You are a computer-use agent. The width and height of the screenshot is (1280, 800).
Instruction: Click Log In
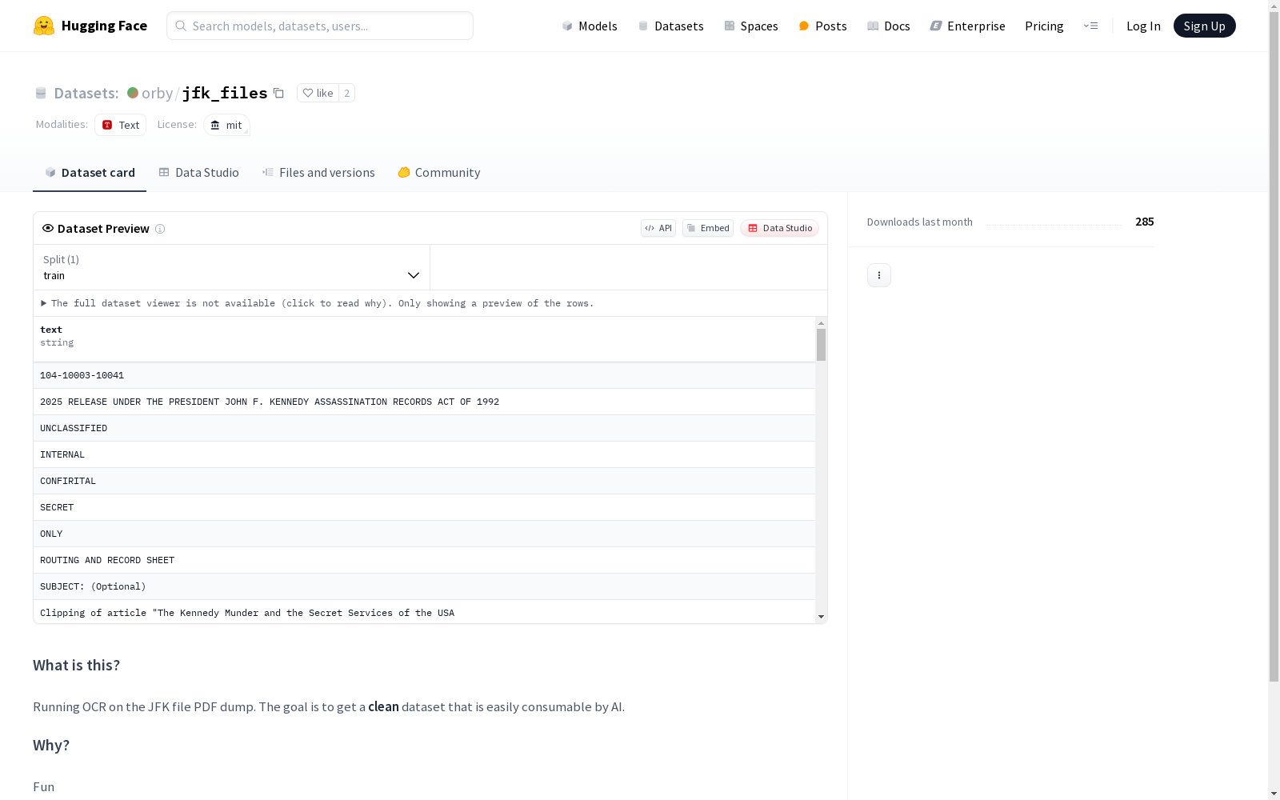click(x=1143, y=26)
